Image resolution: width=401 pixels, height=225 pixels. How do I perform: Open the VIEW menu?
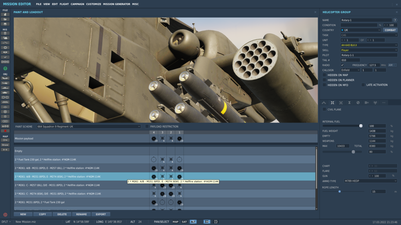coord(47,4)
